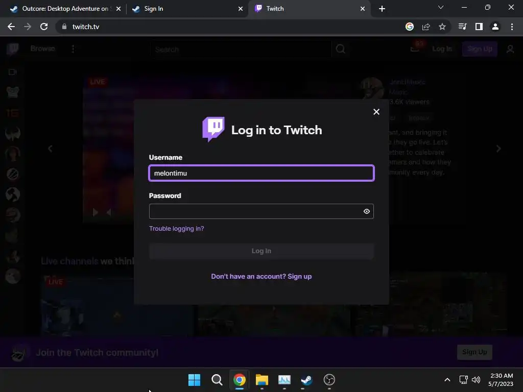523x392 pixels.
Task: Open the system monitor taskbar app
Action: point(284,380)
